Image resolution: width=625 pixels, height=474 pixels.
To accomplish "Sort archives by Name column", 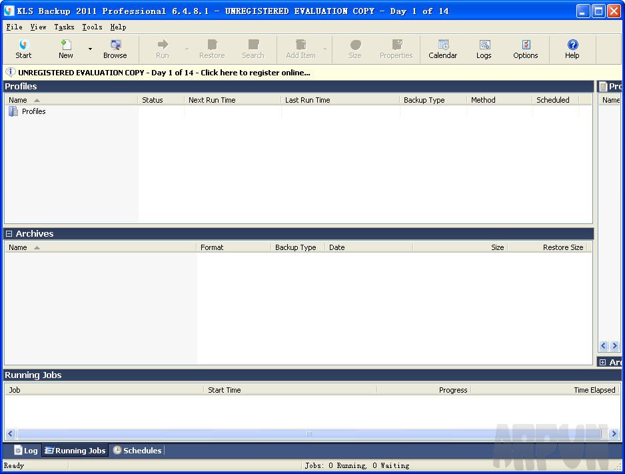I will [101, 247].
